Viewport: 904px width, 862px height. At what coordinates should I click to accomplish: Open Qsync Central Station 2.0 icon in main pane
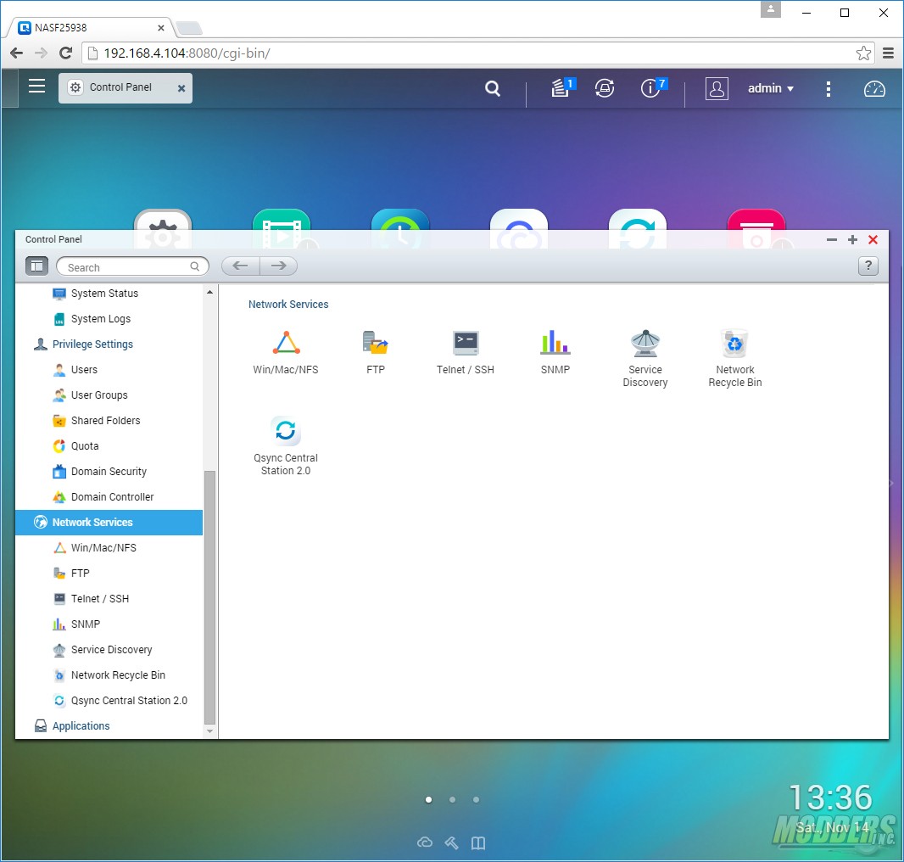pos(286,430)
